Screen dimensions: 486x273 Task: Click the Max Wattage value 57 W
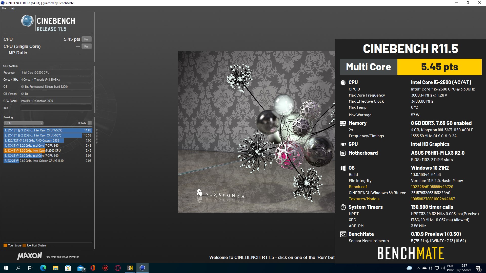pyautogui.click(x=415, y=115)
